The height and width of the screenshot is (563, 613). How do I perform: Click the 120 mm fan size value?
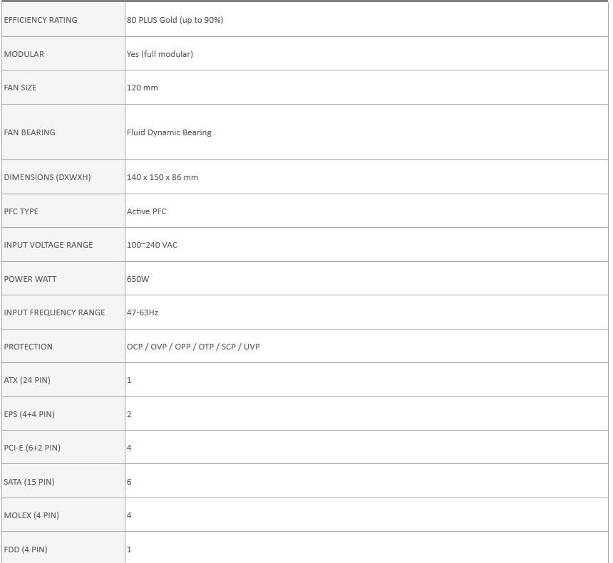coord(143,88)
